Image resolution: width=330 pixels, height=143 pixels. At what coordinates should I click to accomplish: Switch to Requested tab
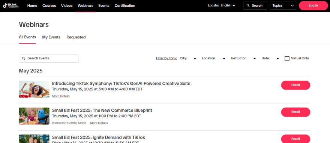(76, 37)
